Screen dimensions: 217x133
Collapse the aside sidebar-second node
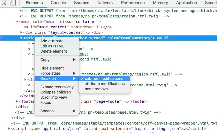click(x=21, y=38)
